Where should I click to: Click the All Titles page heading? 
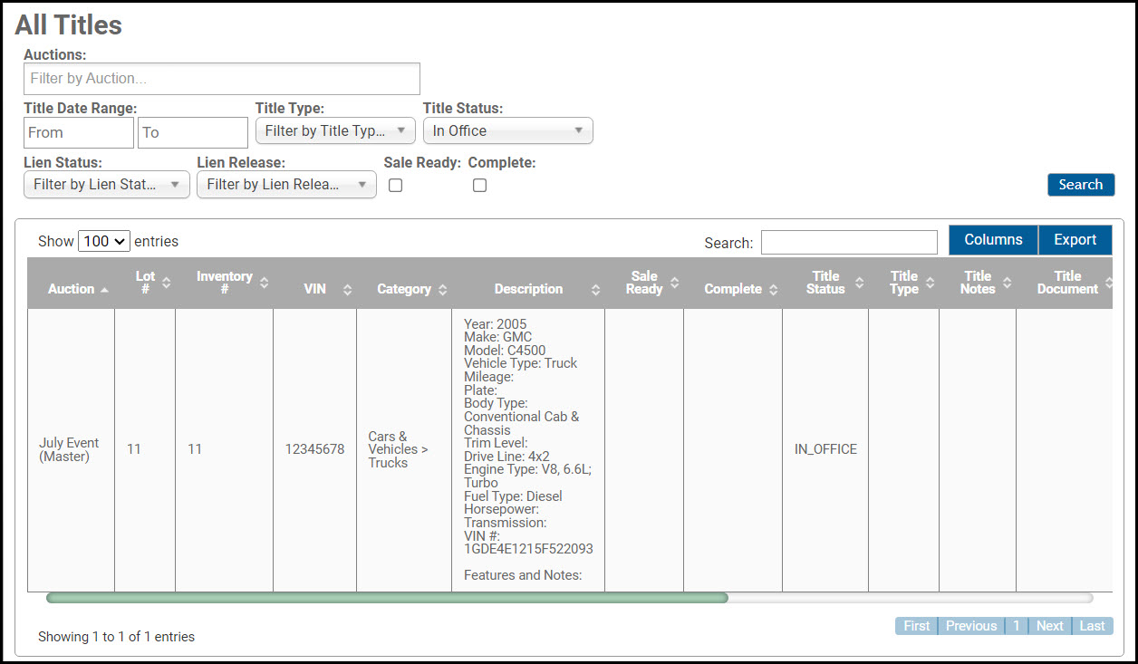point(68,24)
